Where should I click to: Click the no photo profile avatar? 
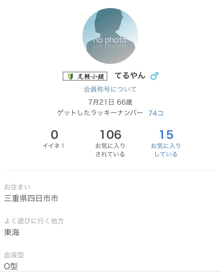(110, 36)
